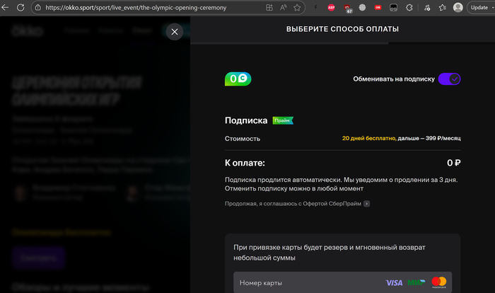View site info lock icon

pos(39,7)
